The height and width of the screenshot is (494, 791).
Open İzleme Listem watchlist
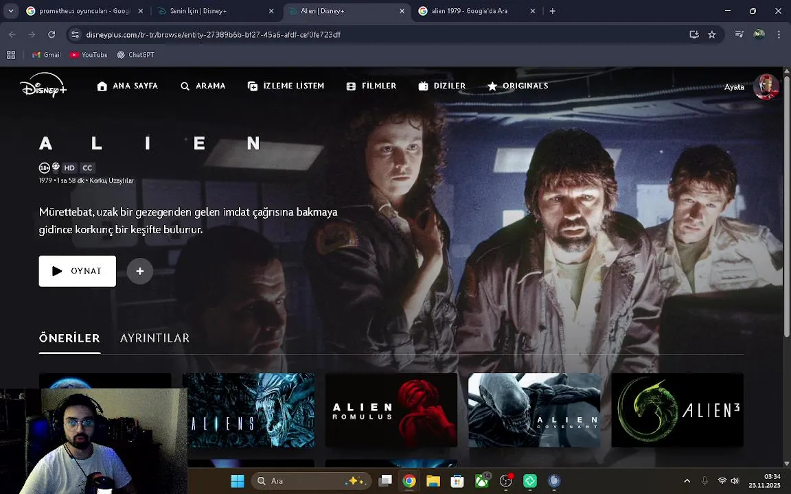[286, 86]
